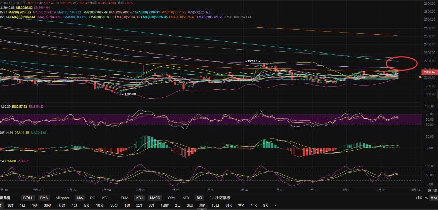Screen dimensions: 438x210
Task: Select the 5分 timeframe
Action: click(87, 205)
